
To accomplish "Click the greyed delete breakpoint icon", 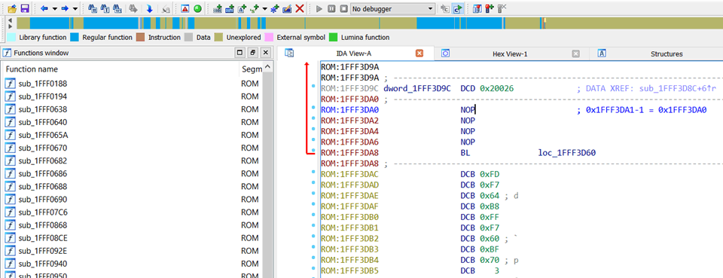I will click(502, 8).
